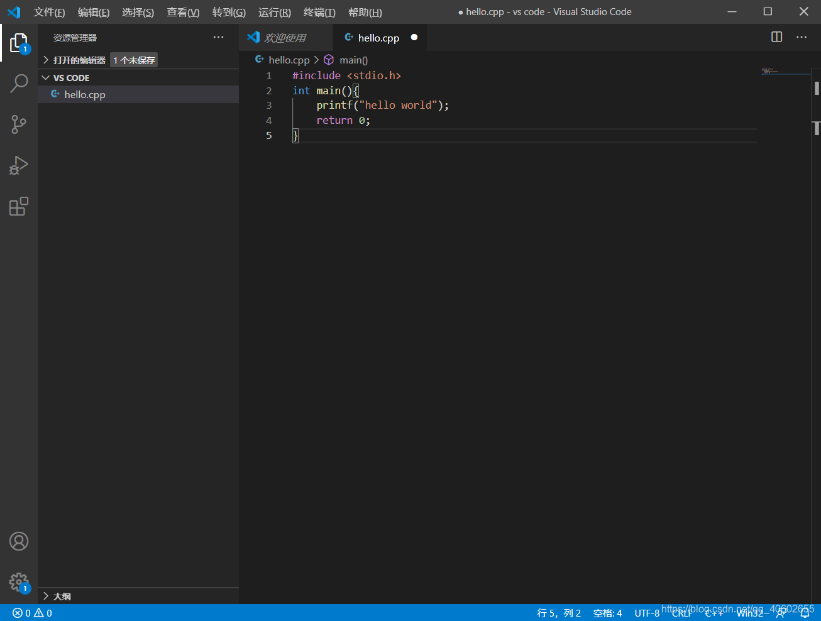Open the 帮助(H) menu
Image resolution: width=821 pixels, height=621 pixels.
tap(365, 13)
